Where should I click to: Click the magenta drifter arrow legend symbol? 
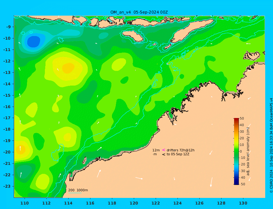tap(164, 150)
